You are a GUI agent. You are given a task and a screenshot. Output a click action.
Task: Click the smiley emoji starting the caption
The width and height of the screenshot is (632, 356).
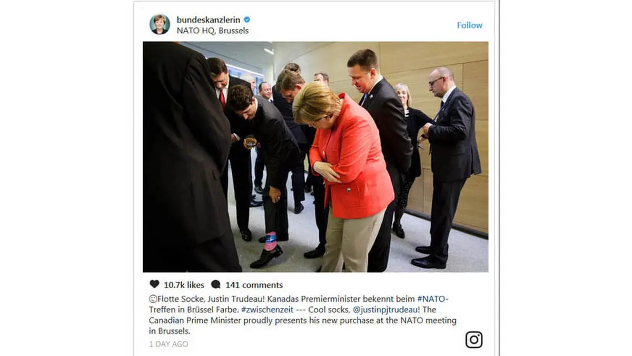click(153, 299)
